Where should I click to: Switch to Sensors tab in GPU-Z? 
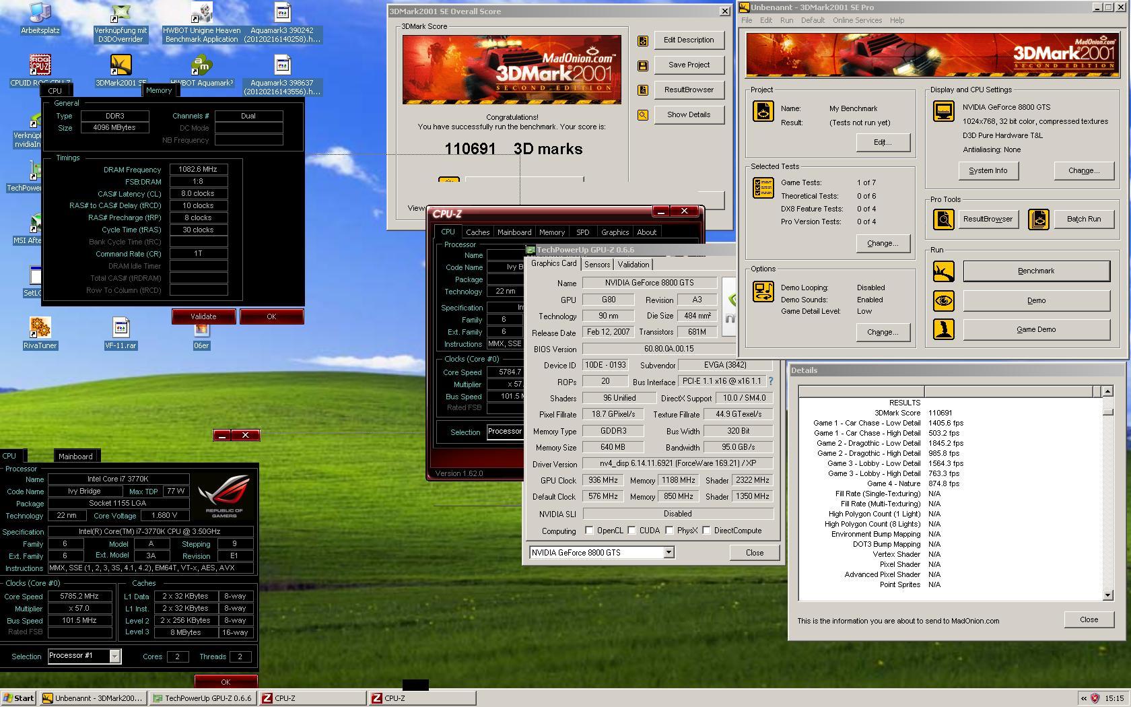pos(597,265)
